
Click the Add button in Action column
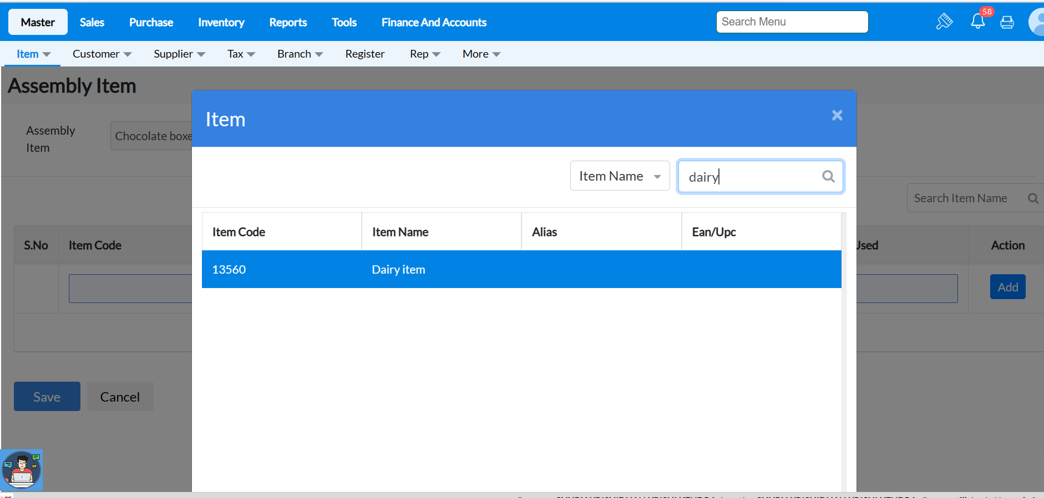(1008, 287)
